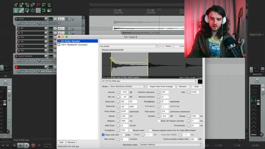
Task: Toggle the Metronome toolbar icon
Action: pyautogui.click(x=49, y=5)
